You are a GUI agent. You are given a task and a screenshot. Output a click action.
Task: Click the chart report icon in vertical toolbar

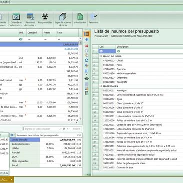87,88
